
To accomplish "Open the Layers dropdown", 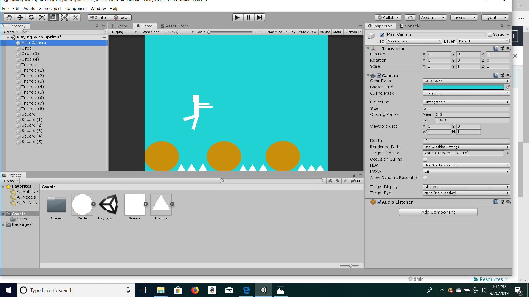I will click(x=464, y=17).
